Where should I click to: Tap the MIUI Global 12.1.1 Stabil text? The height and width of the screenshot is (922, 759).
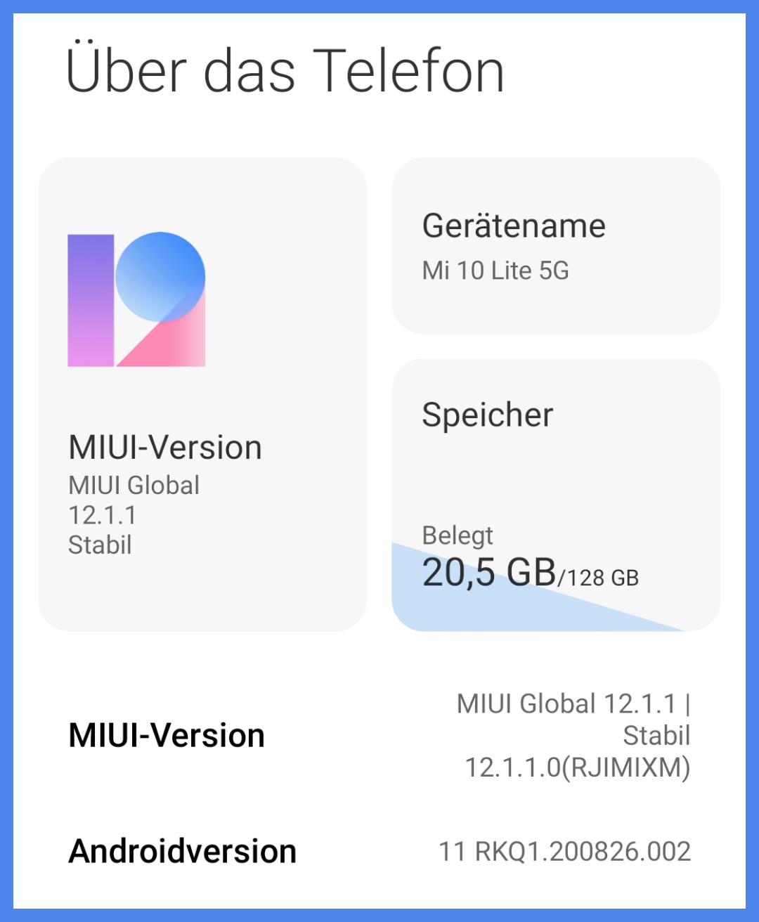[134, 515]
